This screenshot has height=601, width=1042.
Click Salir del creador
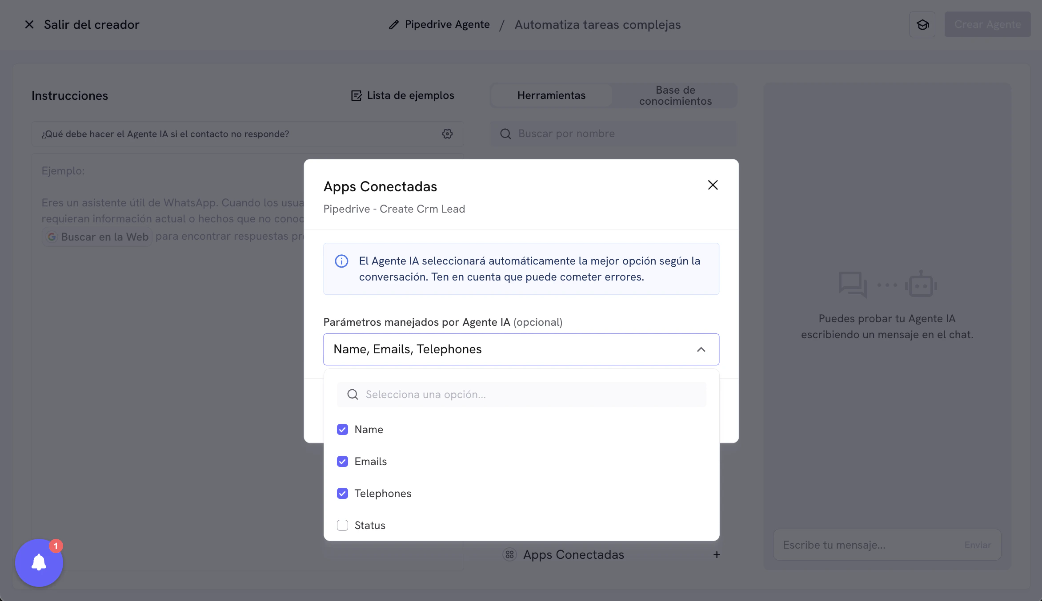point(92,24)
